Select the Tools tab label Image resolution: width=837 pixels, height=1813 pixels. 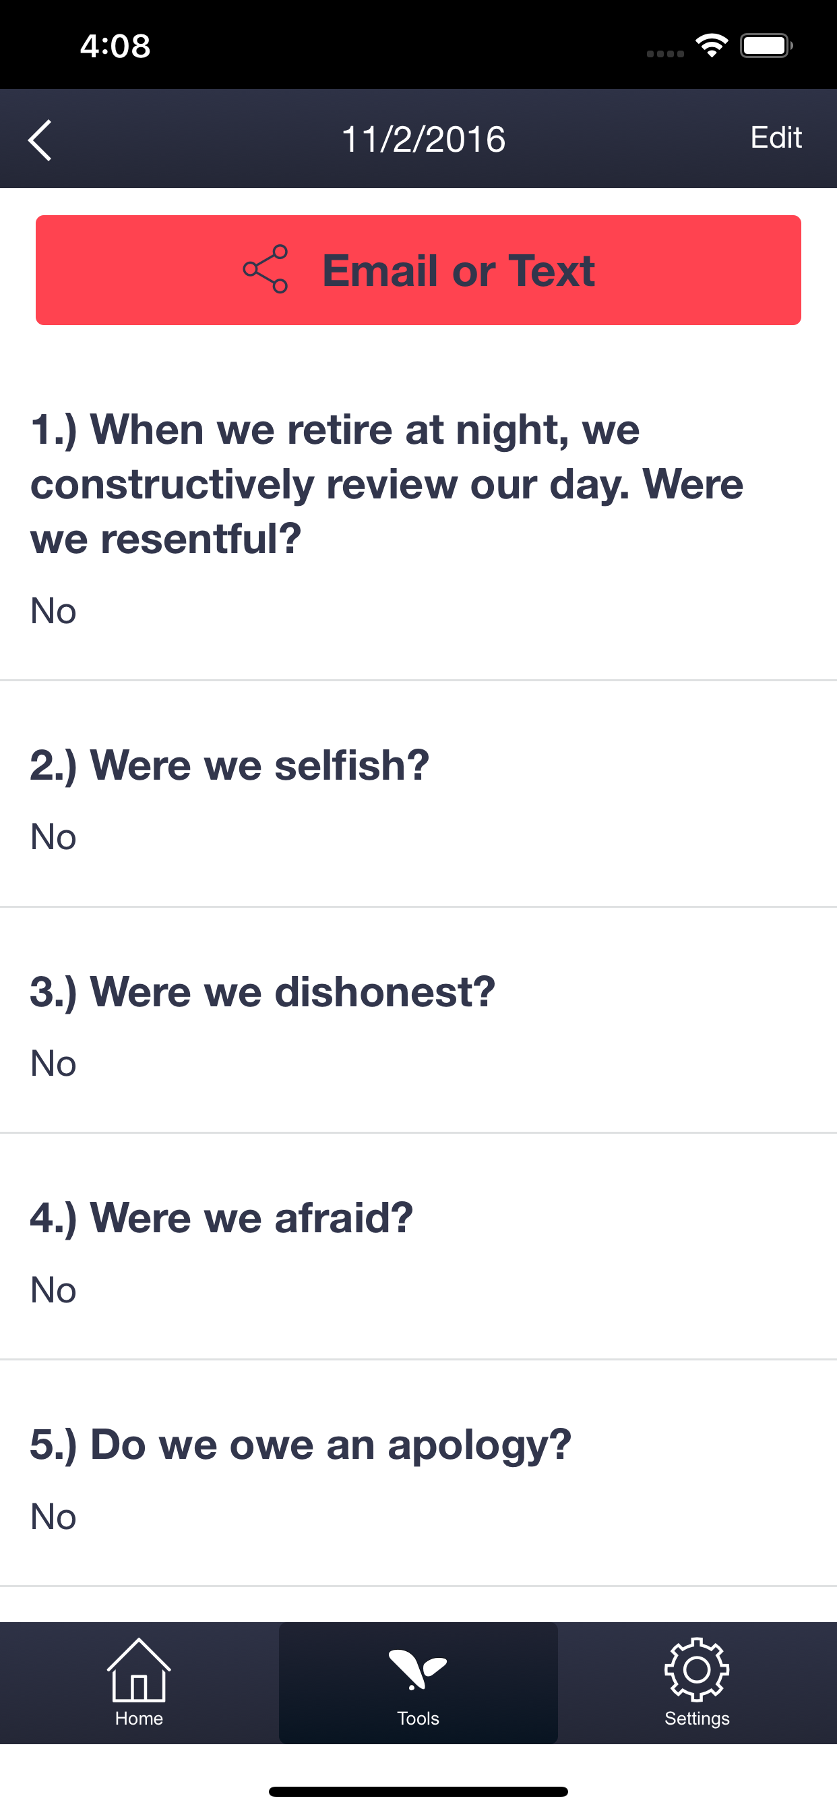(418, 1718)
